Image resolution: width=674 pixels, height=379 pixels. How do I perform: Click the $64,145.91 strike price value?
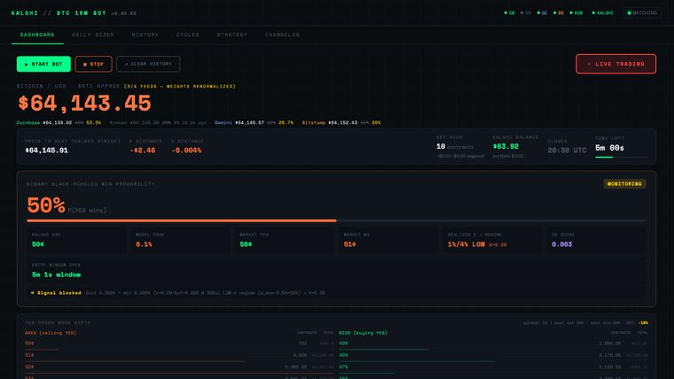[46, 151]
